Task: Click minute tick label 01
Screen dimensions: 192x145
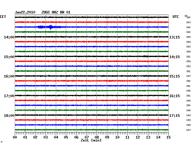Action: click(25, 137)
